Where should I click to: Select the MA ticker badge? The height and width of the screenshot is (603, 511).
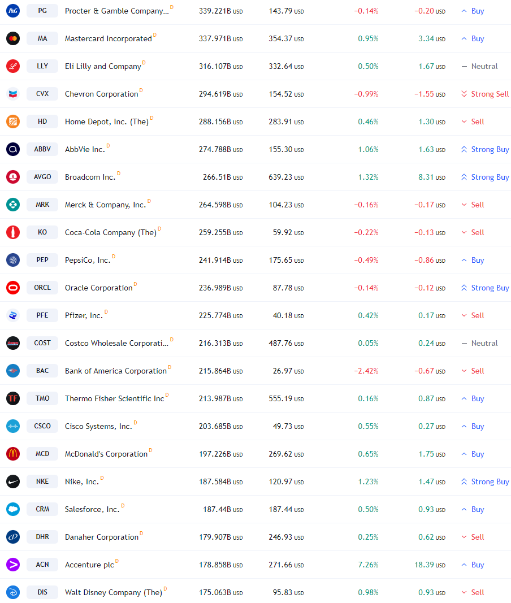click(x=42, y=38)
